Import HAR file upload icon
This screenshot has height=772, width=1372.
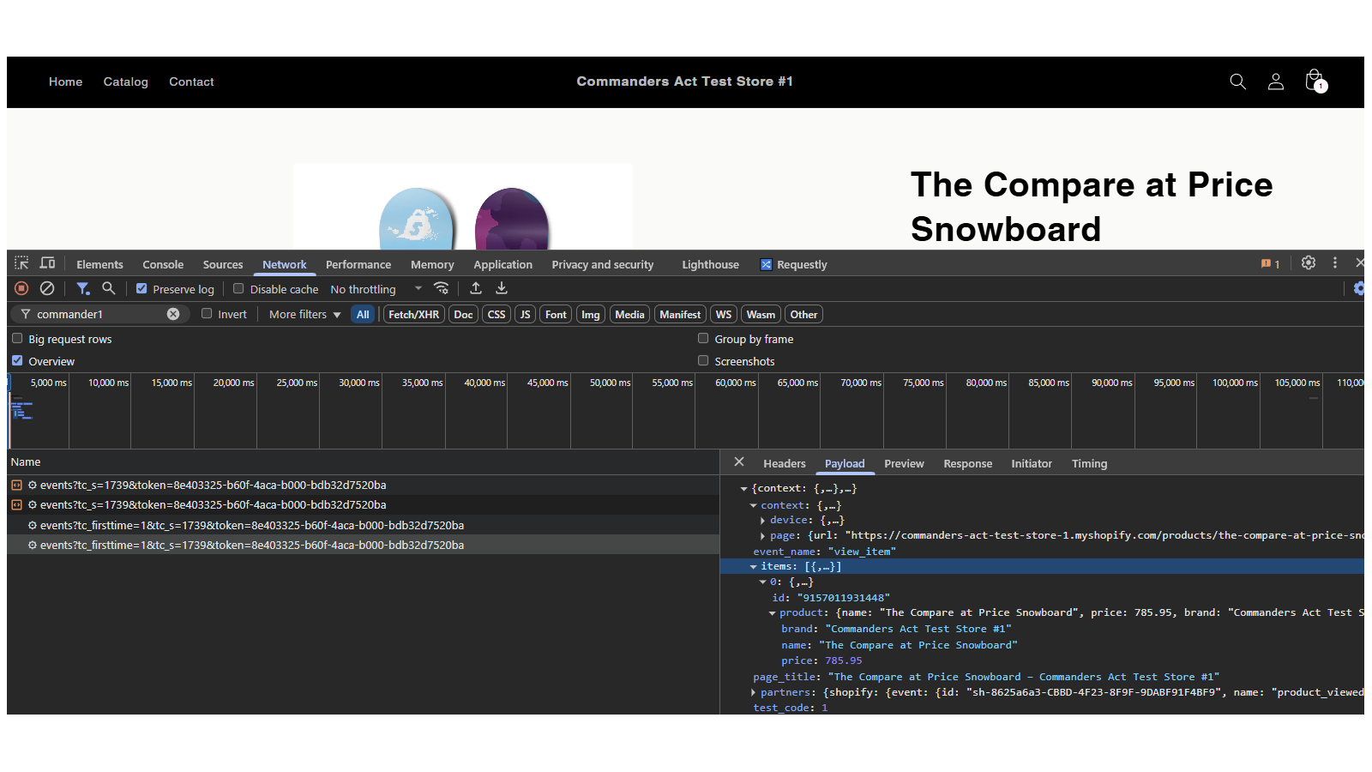coord(476,288)
